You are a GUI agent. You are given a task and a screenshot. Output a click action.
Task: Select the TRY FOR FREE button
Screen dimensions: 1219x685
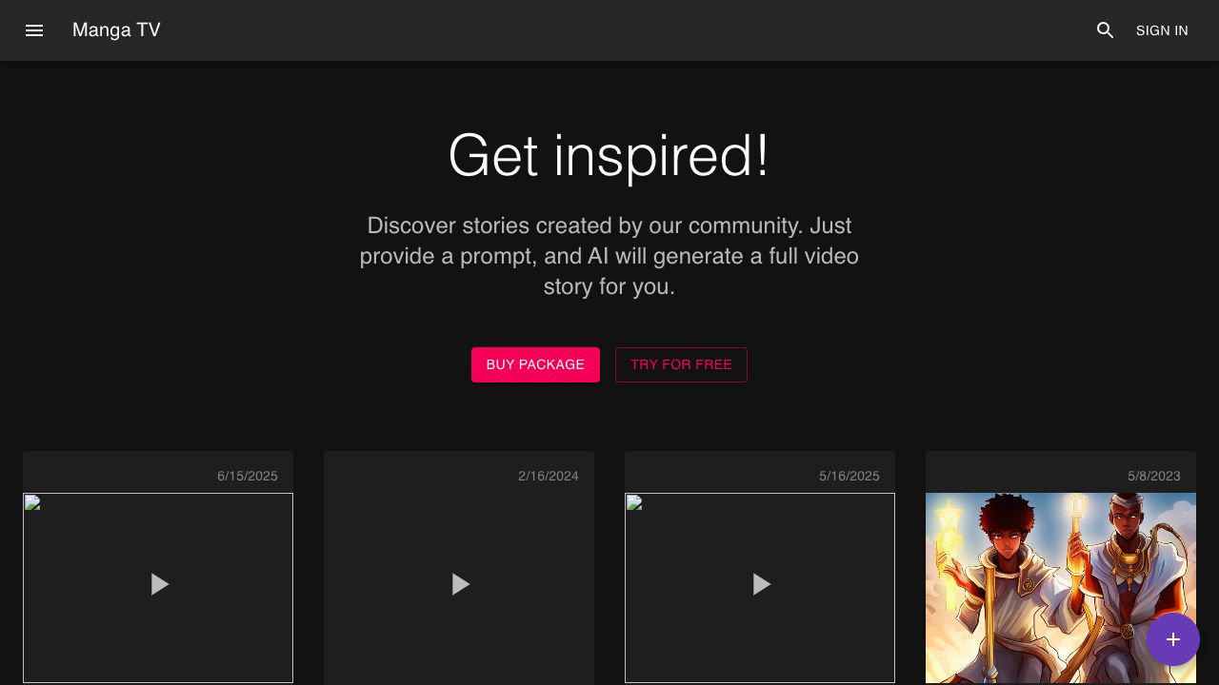coord(681,364)
